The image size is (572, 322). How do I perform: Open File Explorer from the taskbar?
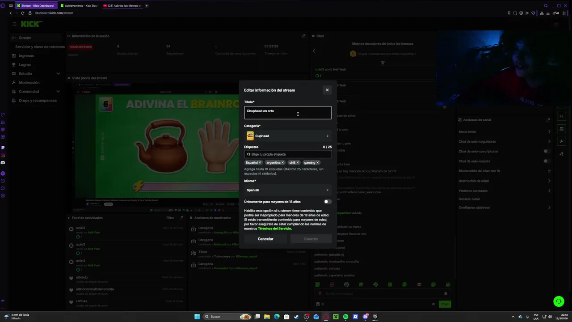pos(267,317)
